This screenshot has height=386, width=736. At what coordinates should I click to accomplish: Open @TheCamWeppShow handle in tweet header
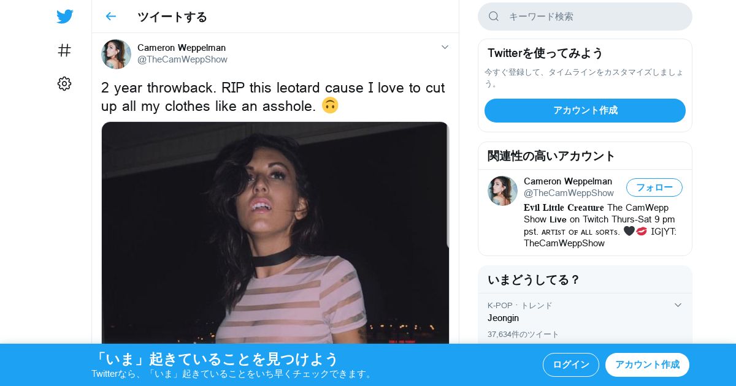tap(182, 59)
